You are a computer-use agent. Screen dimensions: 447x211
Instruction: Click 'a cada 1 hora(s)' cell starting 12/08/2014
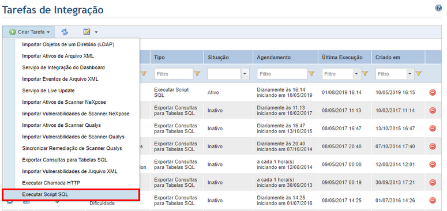point(284,164)
